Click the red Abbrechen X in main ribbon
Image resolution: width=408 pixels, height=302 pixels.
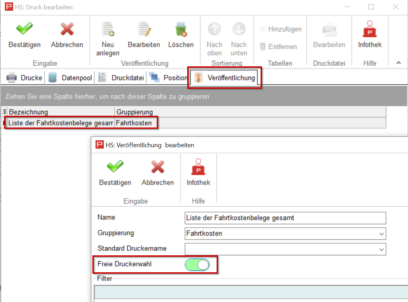[x=67, y=30]
